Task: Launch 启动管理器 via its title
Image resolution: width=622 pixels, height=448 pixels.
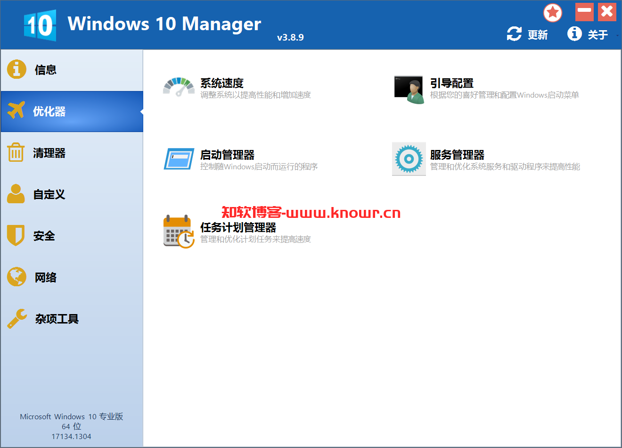Action: tap(227, 155)
